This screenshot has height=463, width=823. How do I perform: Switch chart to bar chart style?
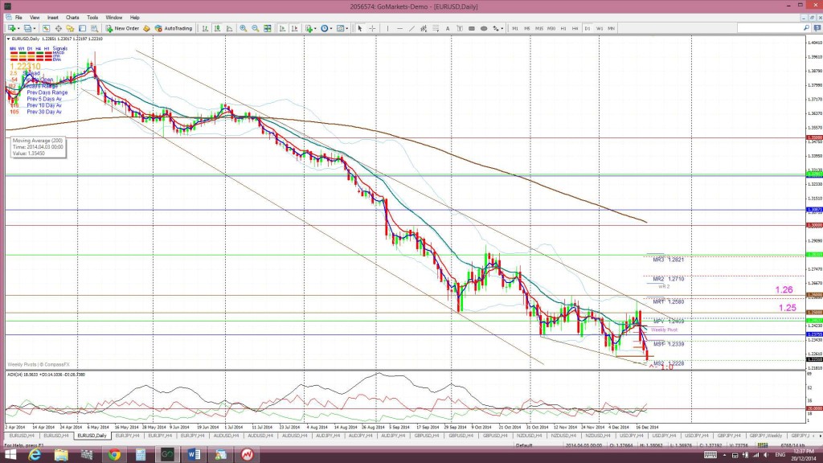pyautogui.click(x=205, y=28)
